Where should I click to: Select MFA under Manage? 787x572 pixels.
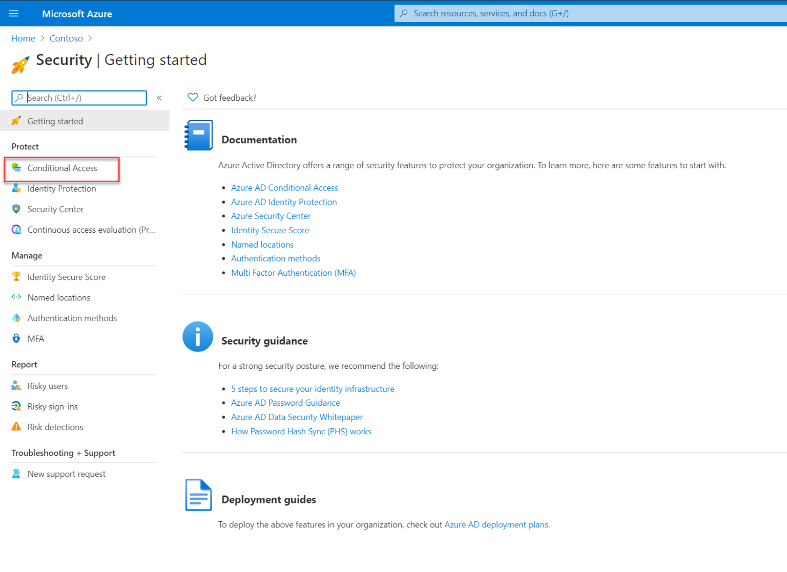tap(36, 338)
